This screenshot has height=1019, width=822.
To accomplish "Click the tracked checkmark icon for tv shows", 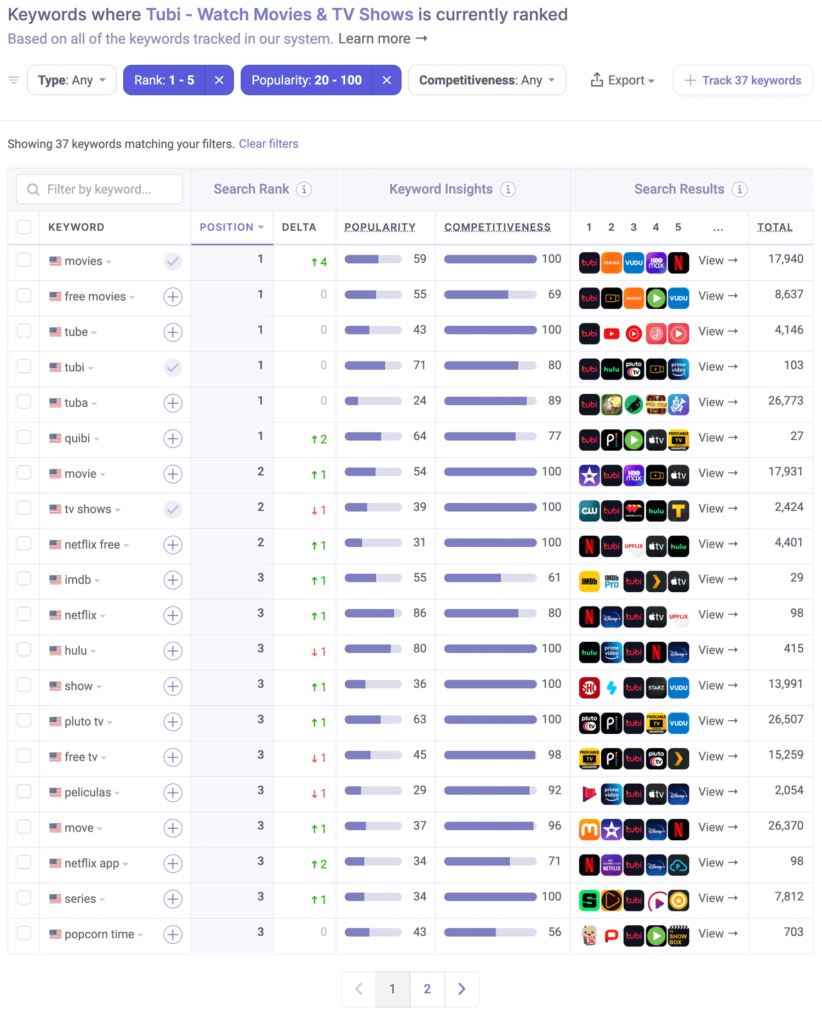I will (173, 509).
